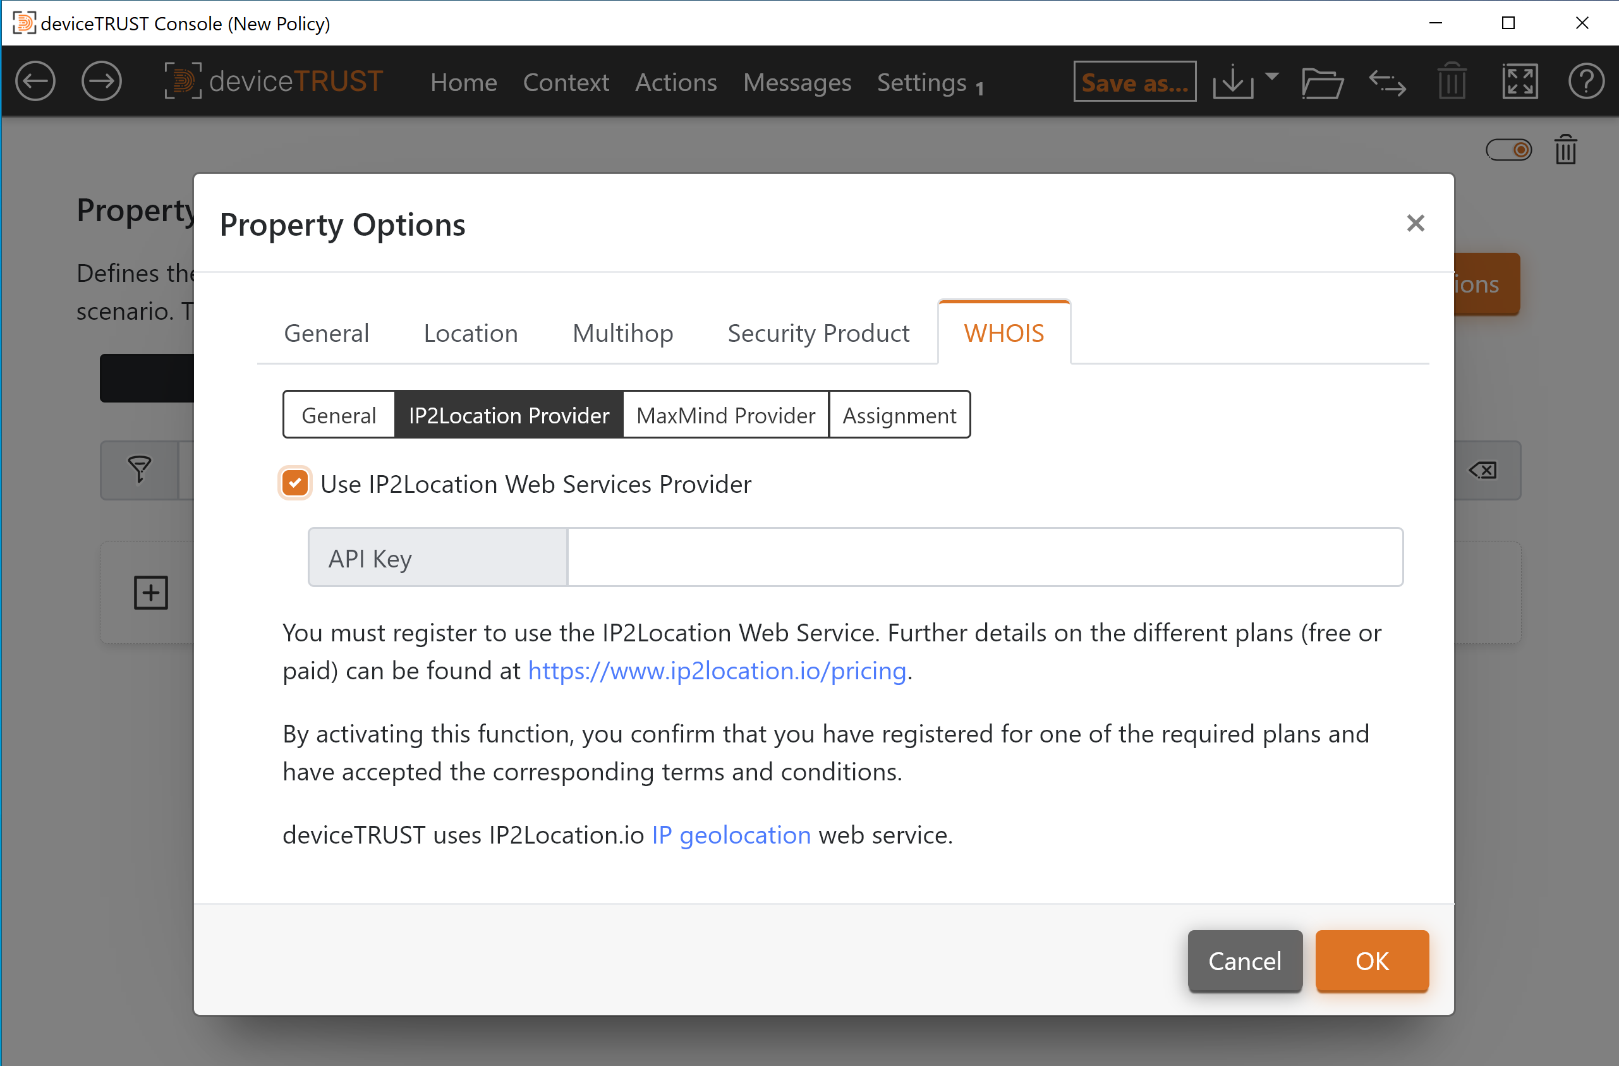Toggle the Use IP2Location Web Services Provider checkbox

click(296, 483)
